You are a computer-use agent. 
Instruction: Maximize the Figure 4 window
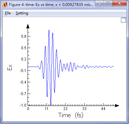(108, 3)
